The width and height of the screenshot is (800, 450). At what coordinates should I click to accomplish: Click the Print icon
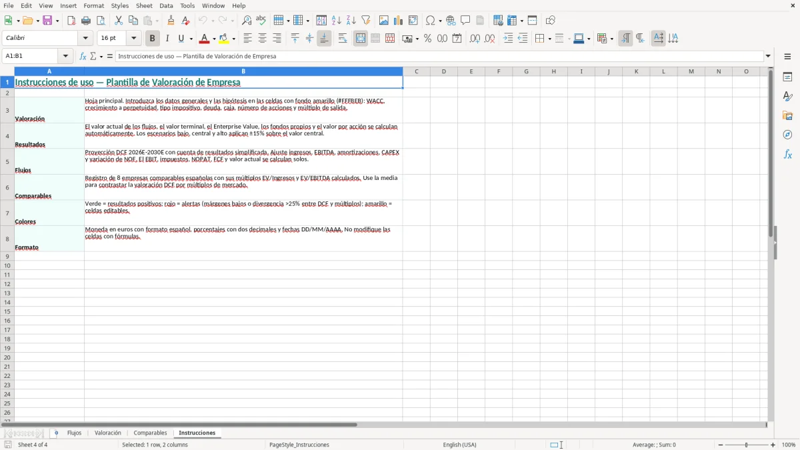tap(86, 21)
